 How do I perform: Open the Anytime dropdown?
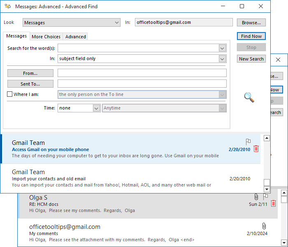click(x=222, y=108)
